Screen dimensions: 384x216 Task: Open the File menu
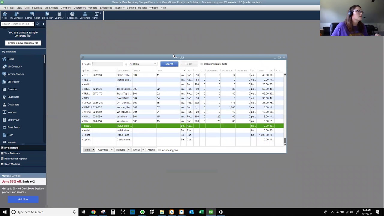pos(6,8)
